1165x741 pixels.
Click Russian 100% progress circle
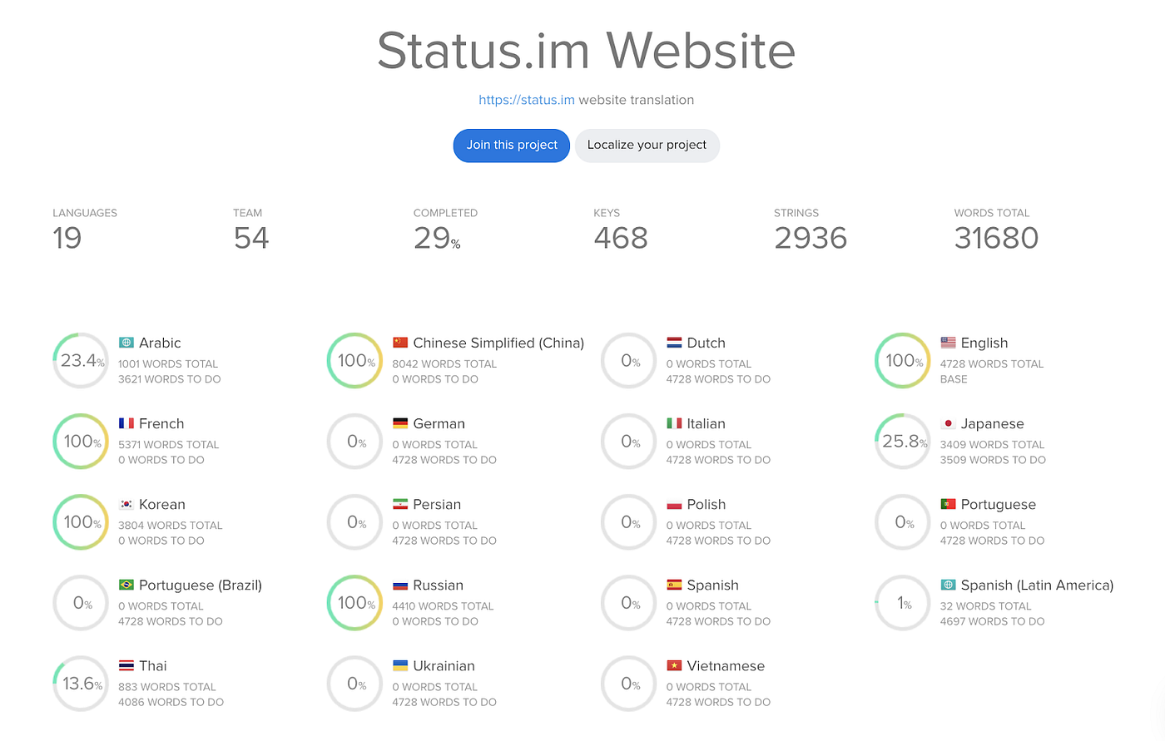[354, 603]
